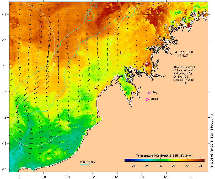Viewport: 215px width, 179px height.
Task: Click the 'drifter' legend label
Action: (154, 99)
